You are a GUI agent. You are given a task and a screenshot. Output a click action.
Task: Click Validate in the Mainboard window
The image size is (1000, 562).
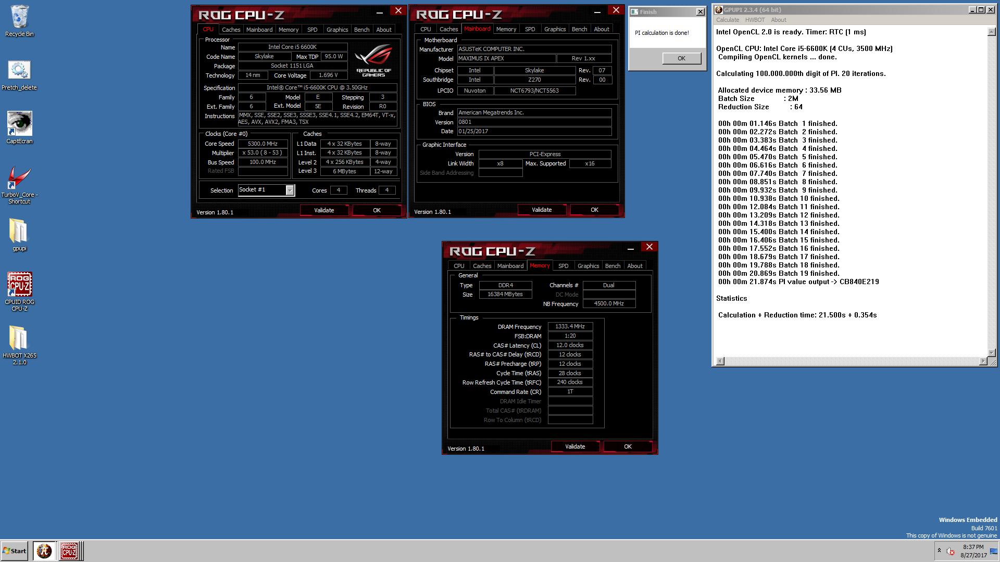click(x=542, y=210)
